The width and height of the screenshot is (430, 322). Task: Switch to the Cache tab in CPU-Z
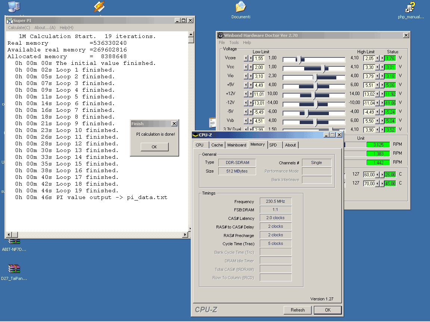pyautogui.click(x=217, y=145)
